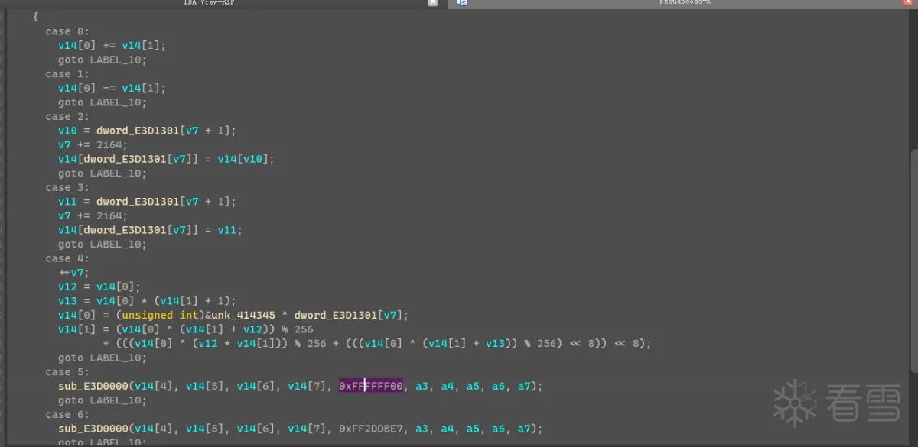This screenshot has width=918, height=447.
Task: Click the highlighted 0xFFFFFF00 constant
Action: pyautogui.click(x=371, y=386)
